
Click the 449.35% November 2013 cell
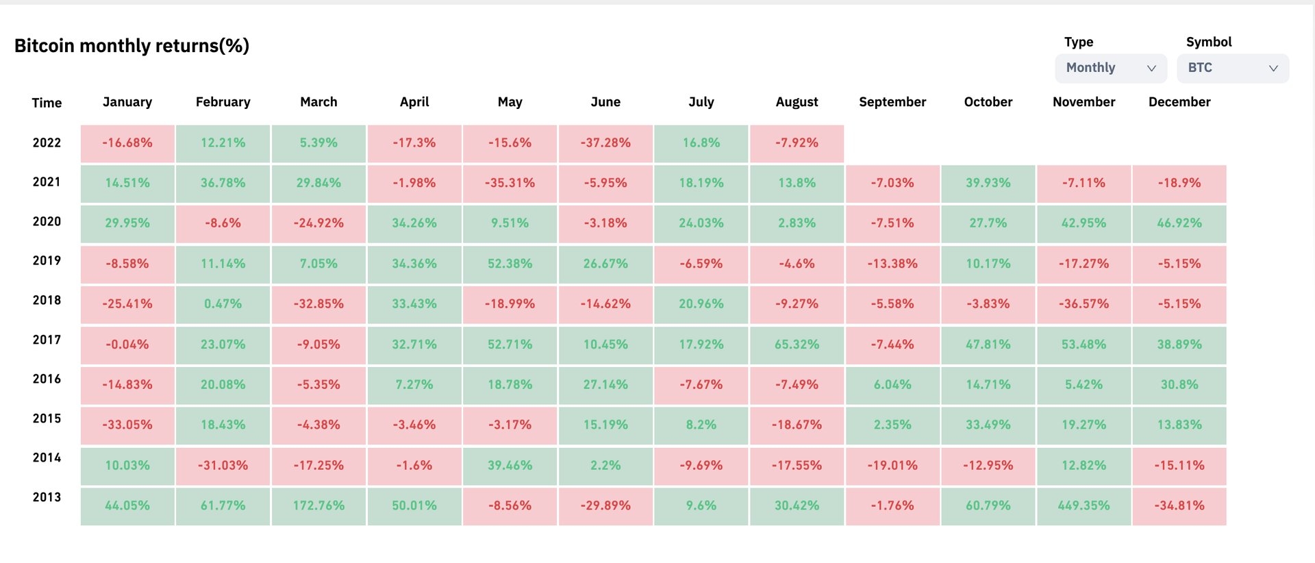tap(1084, 505)
